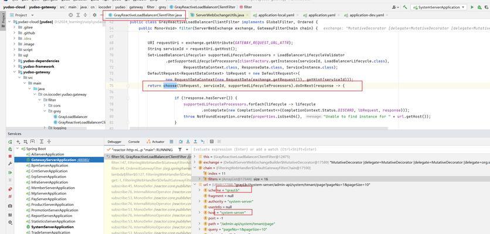Viewport: 490px width, 234px height.
Task: Expand the filters variable node
Action: [200, 179]
